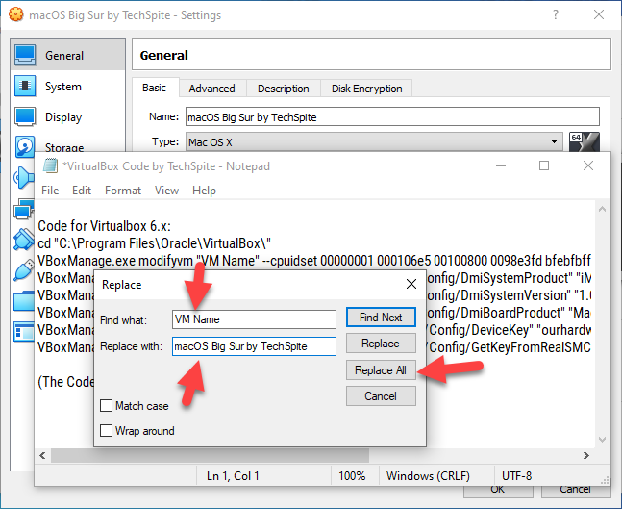This screenshot has width=622, height=509.
Task: Open the Format menu in Notepad
Action: [123, 191]
